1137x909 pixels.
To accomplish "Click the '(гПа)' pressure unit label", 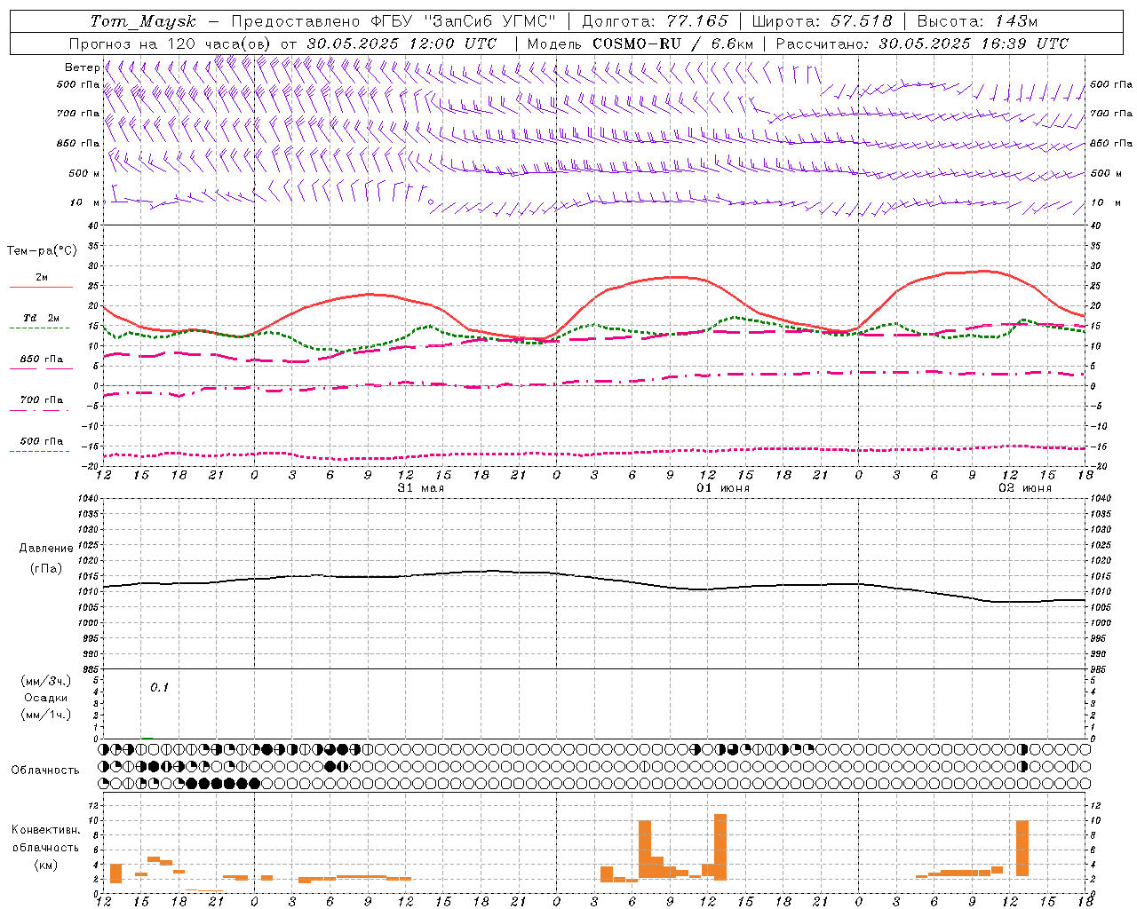I will 45,568.
